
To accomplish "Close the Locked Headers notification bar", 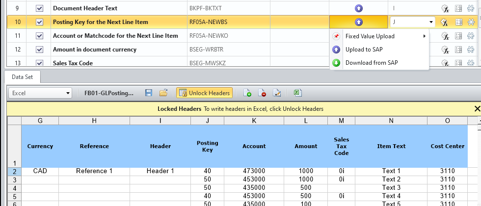I will point(477,109).
